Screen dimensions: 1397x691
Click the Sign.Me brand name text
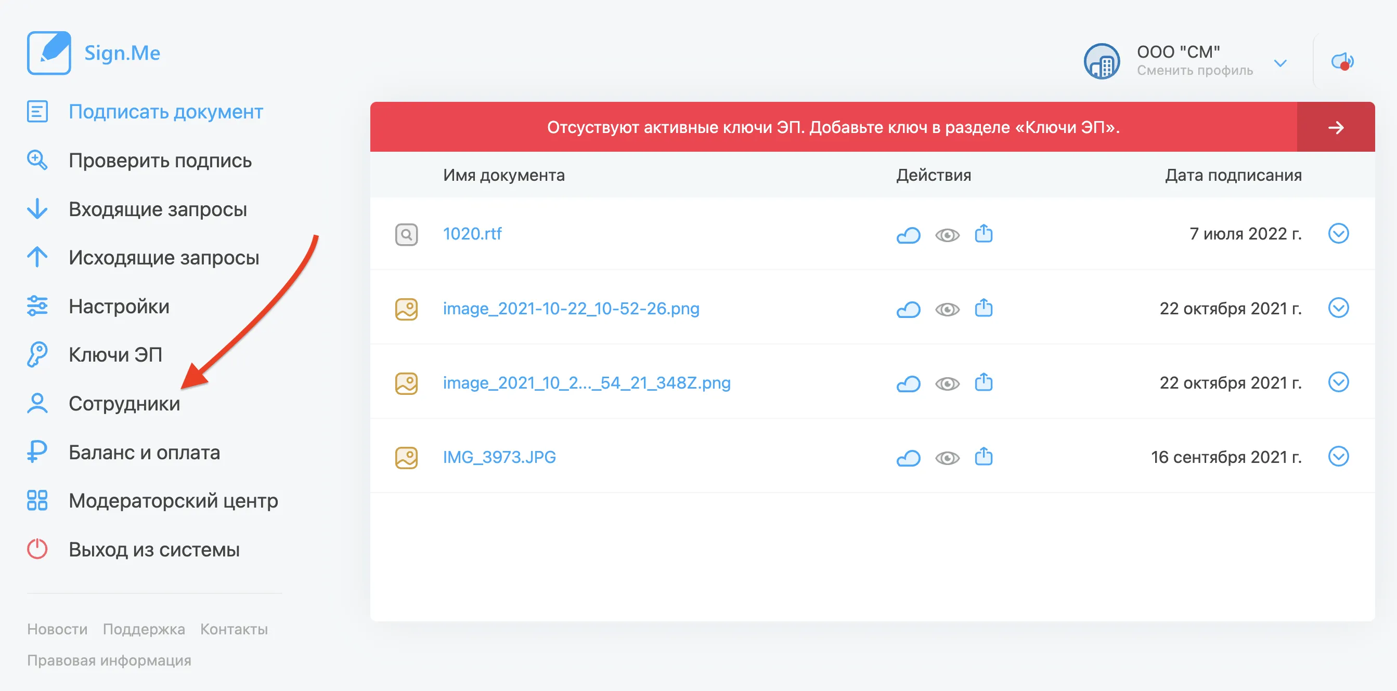pyautogui.click(x=122, y=53)
